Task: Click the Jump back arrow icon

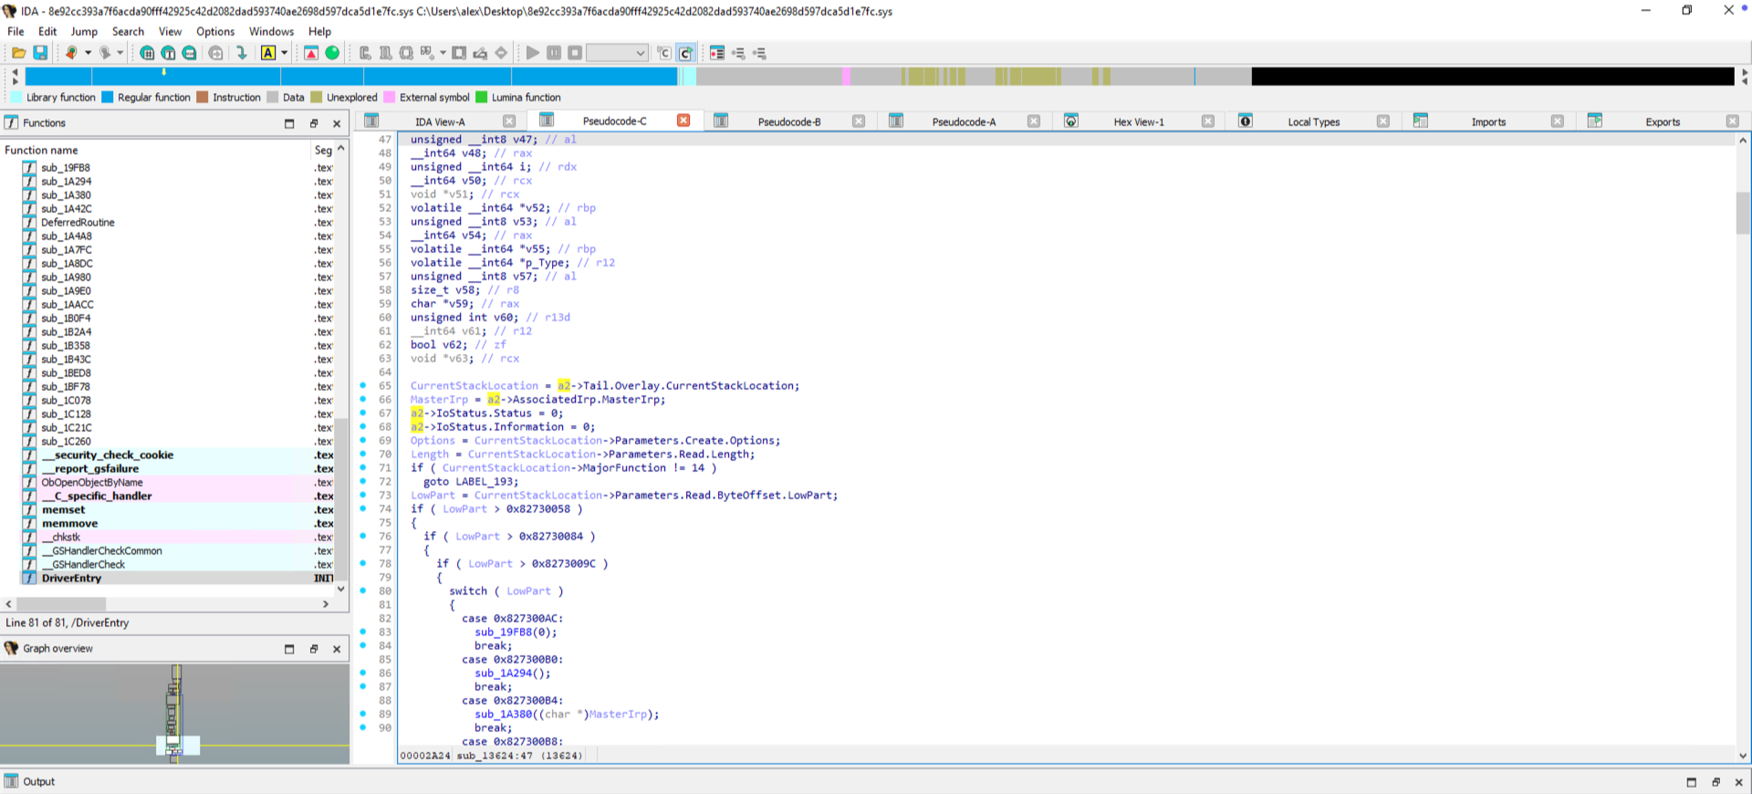Action: point(71,53)
